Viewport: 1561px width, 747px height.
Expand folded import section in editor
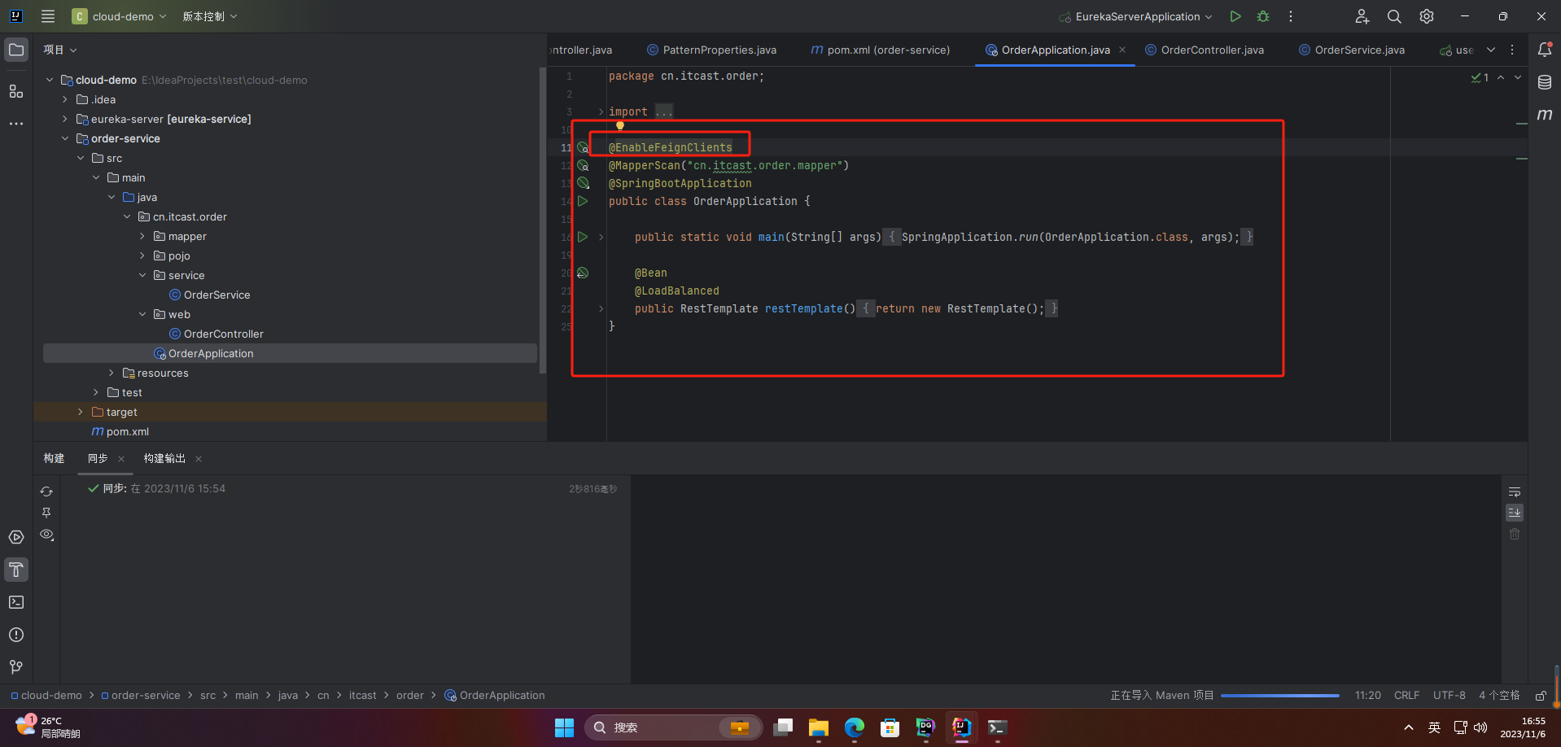coord(601,111)
